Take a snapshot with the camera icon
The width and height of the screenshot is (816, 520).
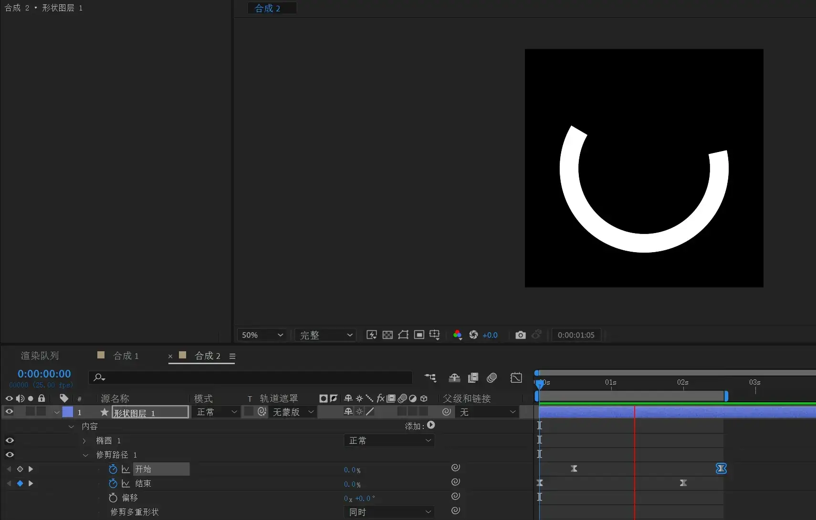coord(521,335)
